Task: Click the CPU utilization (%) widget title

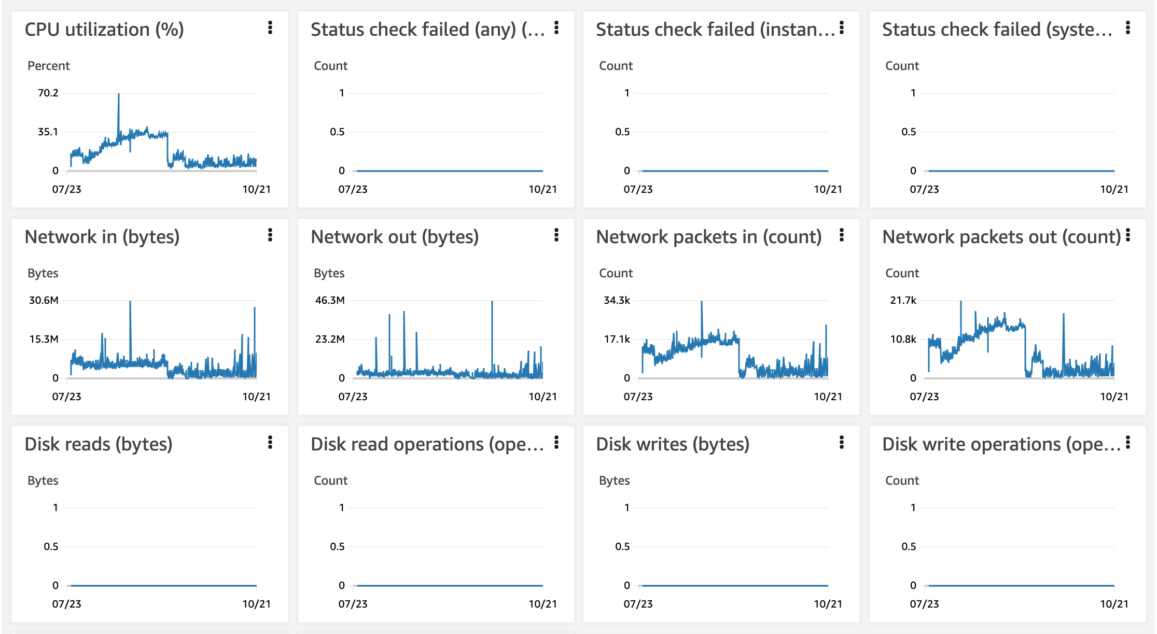Action: pos(104,30)
